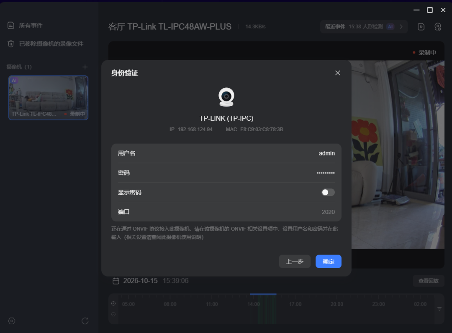Click the IP address 192.168.124.94
This screenshot has height=333, width=452.
(195, 130)
